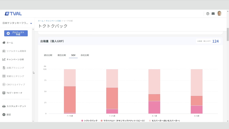
Task: Click the リーチ分析 breadcrumb text
Action: click(x=68, y=21)
